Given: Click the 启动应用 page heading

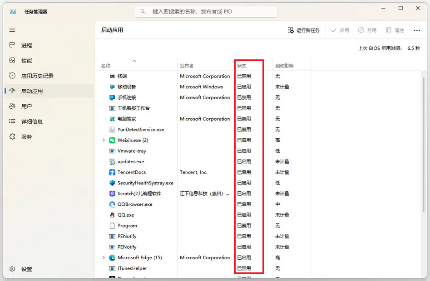Looking at the screenshot, I should click(112, 30).
